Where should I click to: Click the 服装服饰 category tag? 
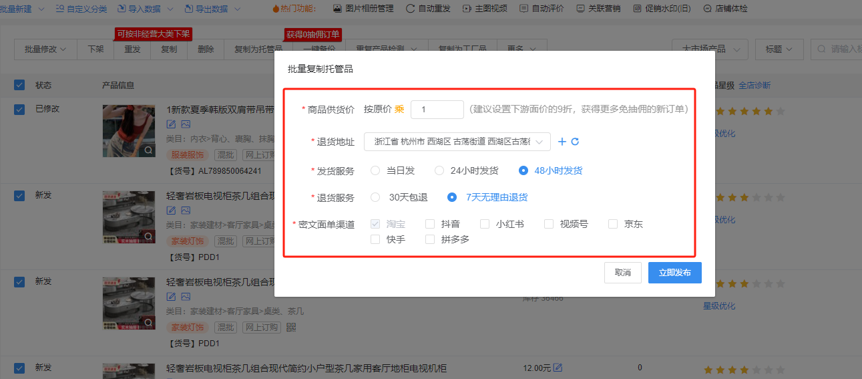188,154
